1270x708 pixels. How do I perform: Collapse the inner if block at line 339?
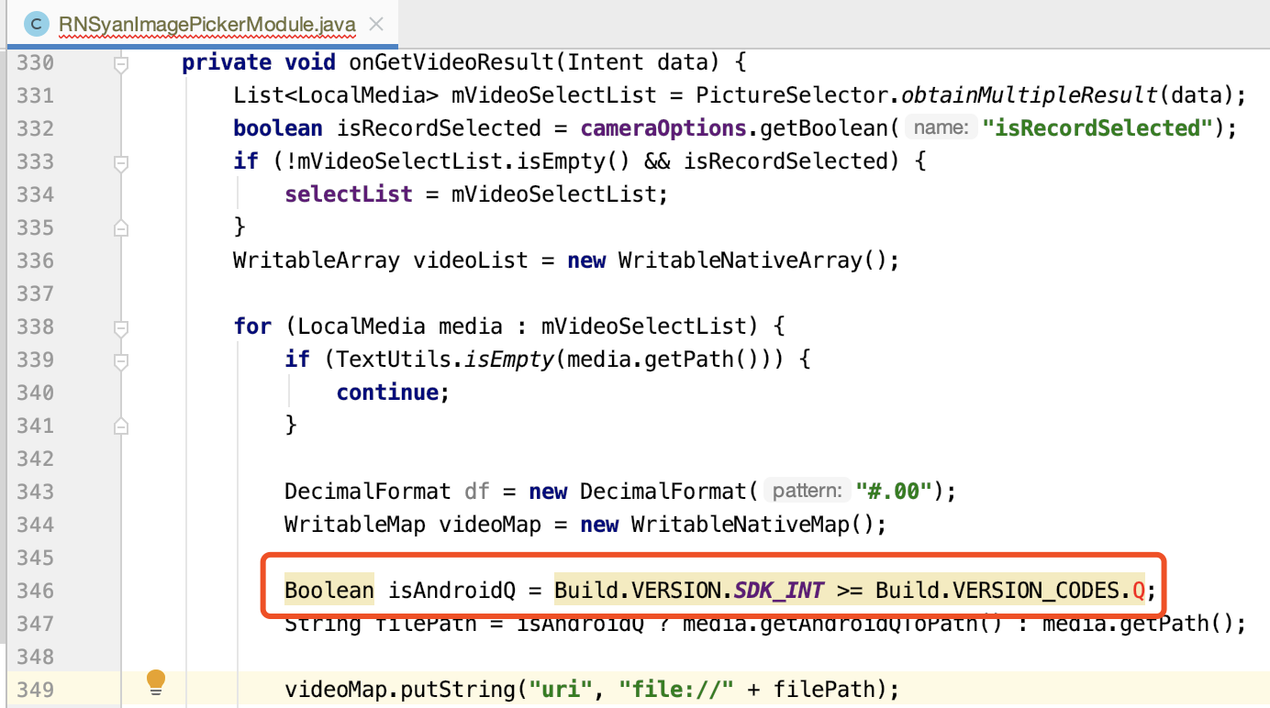coord(120,361)
